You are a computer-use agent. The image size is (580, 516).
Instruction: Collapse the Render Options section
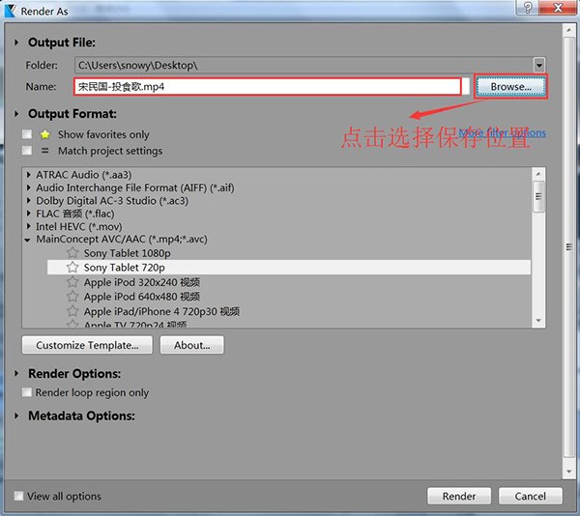tap(16, 374)
